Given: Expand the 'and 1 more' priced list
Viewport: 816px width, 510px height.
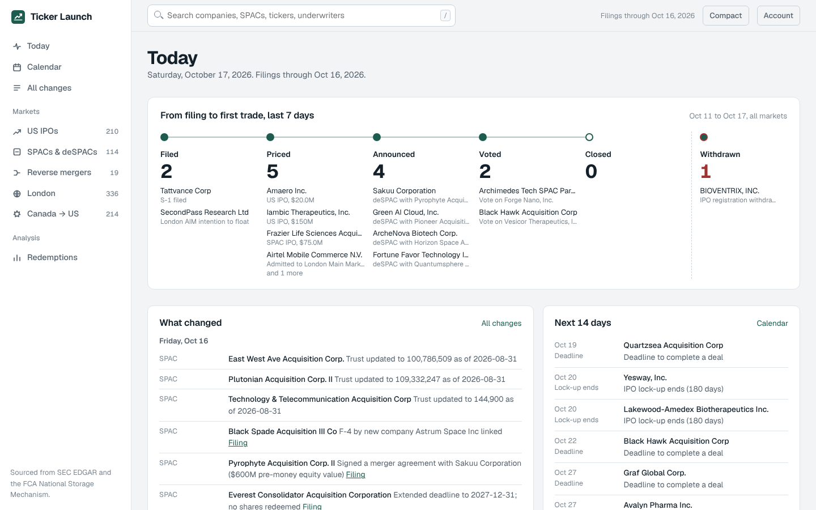Looking at the screenshot, I should point(284,273).
